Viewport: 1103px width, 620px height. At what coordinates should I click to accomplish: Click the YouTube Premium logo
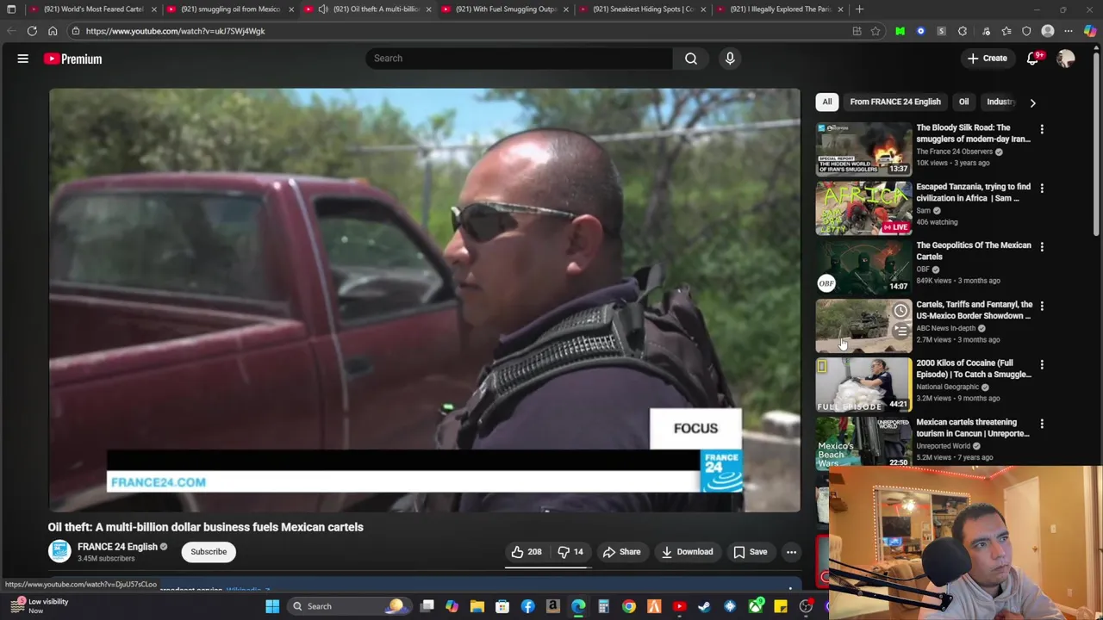click(x=73, y=59)
